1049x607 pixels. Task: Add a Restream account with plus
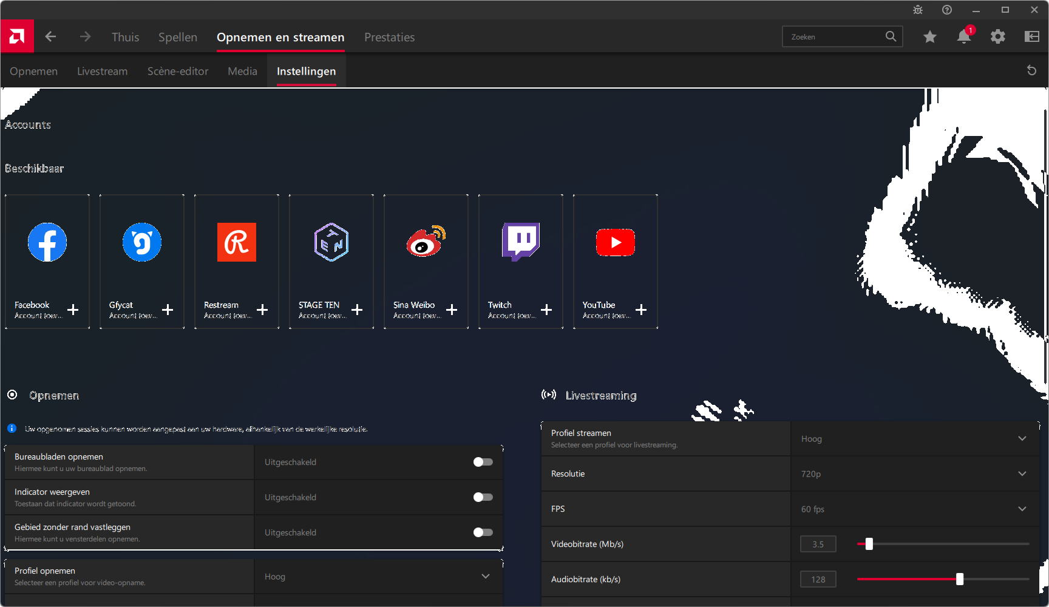pos(262,310)
